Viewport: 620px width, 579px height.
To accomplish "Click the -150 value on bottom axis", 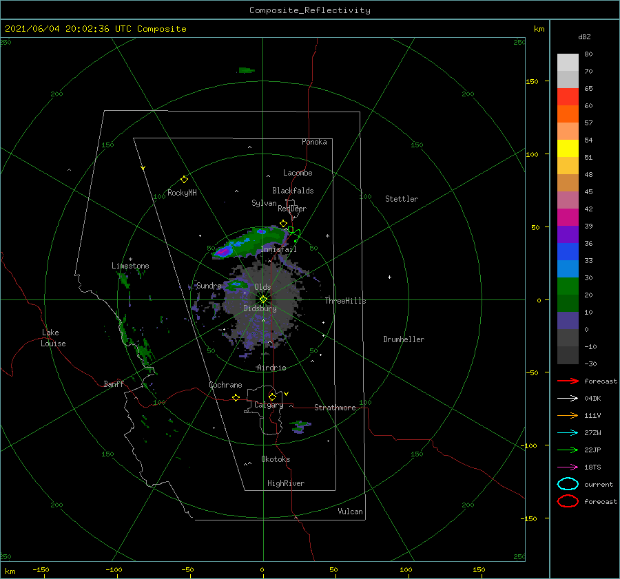I will pos(41,569).
